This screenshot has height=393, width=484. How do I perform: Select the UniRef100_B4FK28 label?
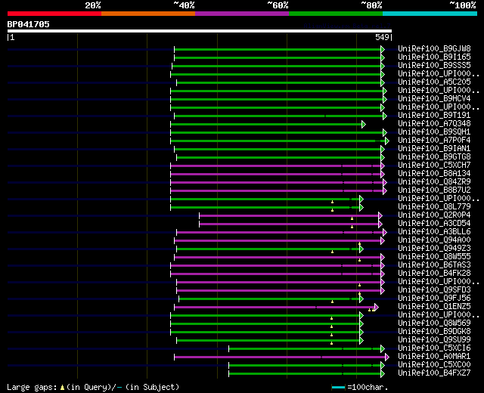click(x=434, y=273)
